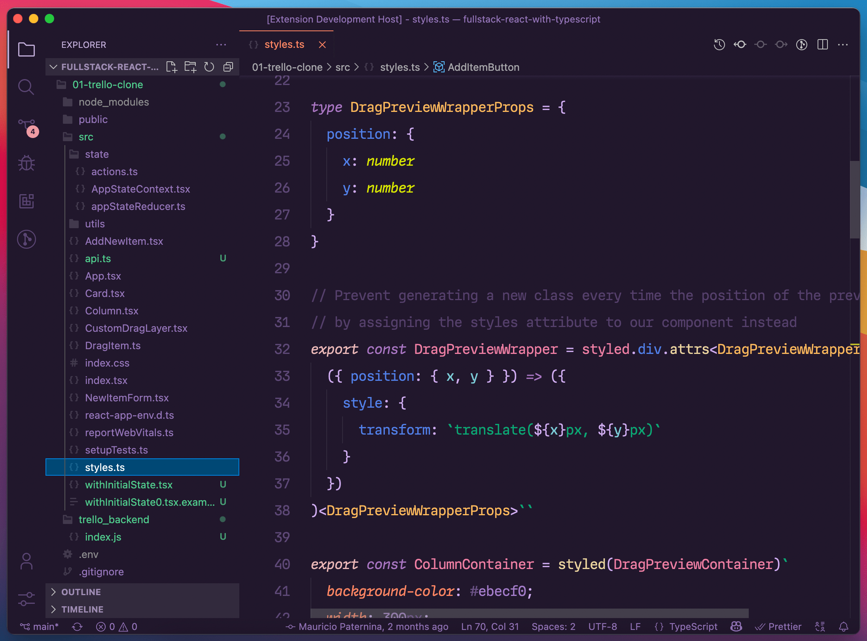867x641 pixels.
Task: Click the Mauricio Paternina blame annotation
Action: [x=367, y=627]
